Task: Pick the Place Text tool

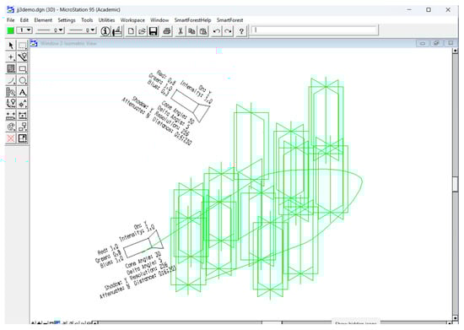Action: (x=22, y=92)
